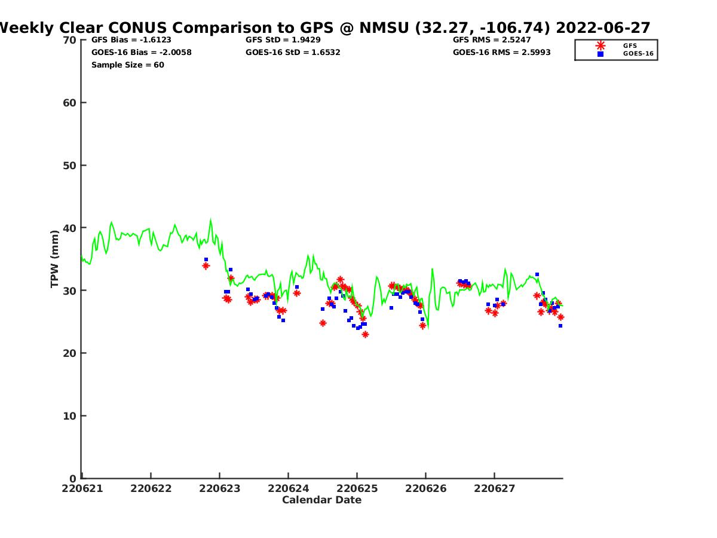717x538 pixels.
Task: Click the y-axis tick label 30
Action: (x=70, y=291)
